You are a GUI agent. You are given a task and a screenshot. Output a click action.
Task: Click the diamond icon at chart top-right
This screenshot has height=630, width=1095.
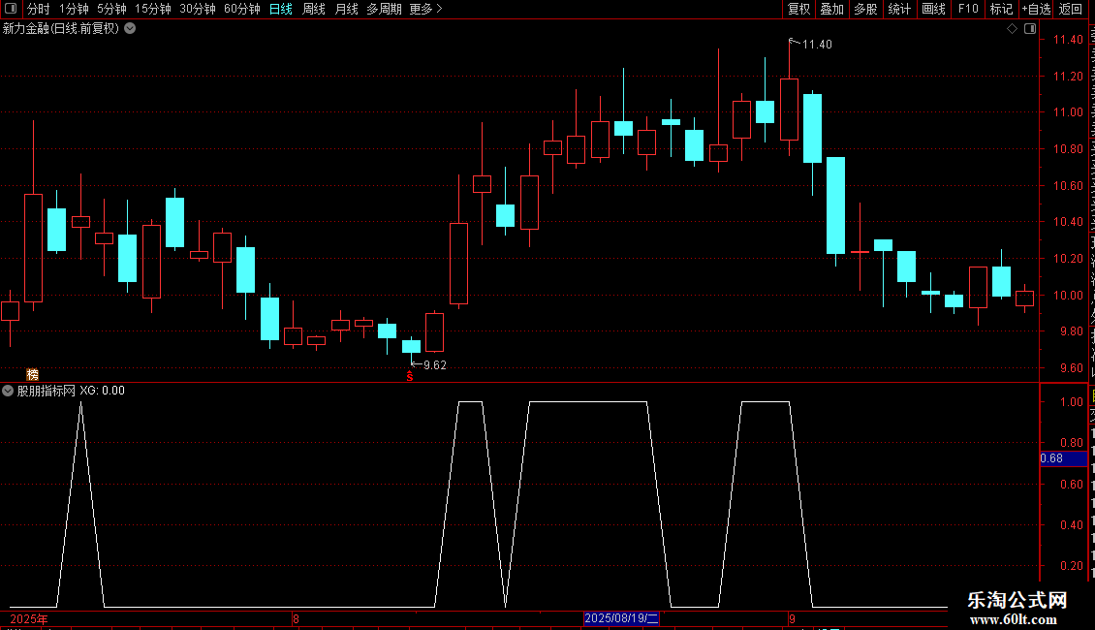(x=1012, y=29)
